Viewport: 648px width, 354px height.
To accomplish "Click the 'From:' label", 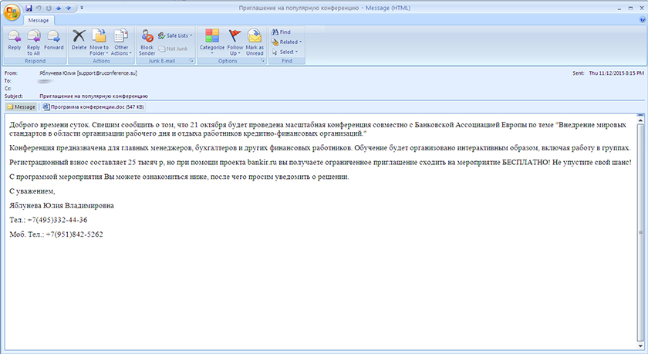I will click(11, 73).
